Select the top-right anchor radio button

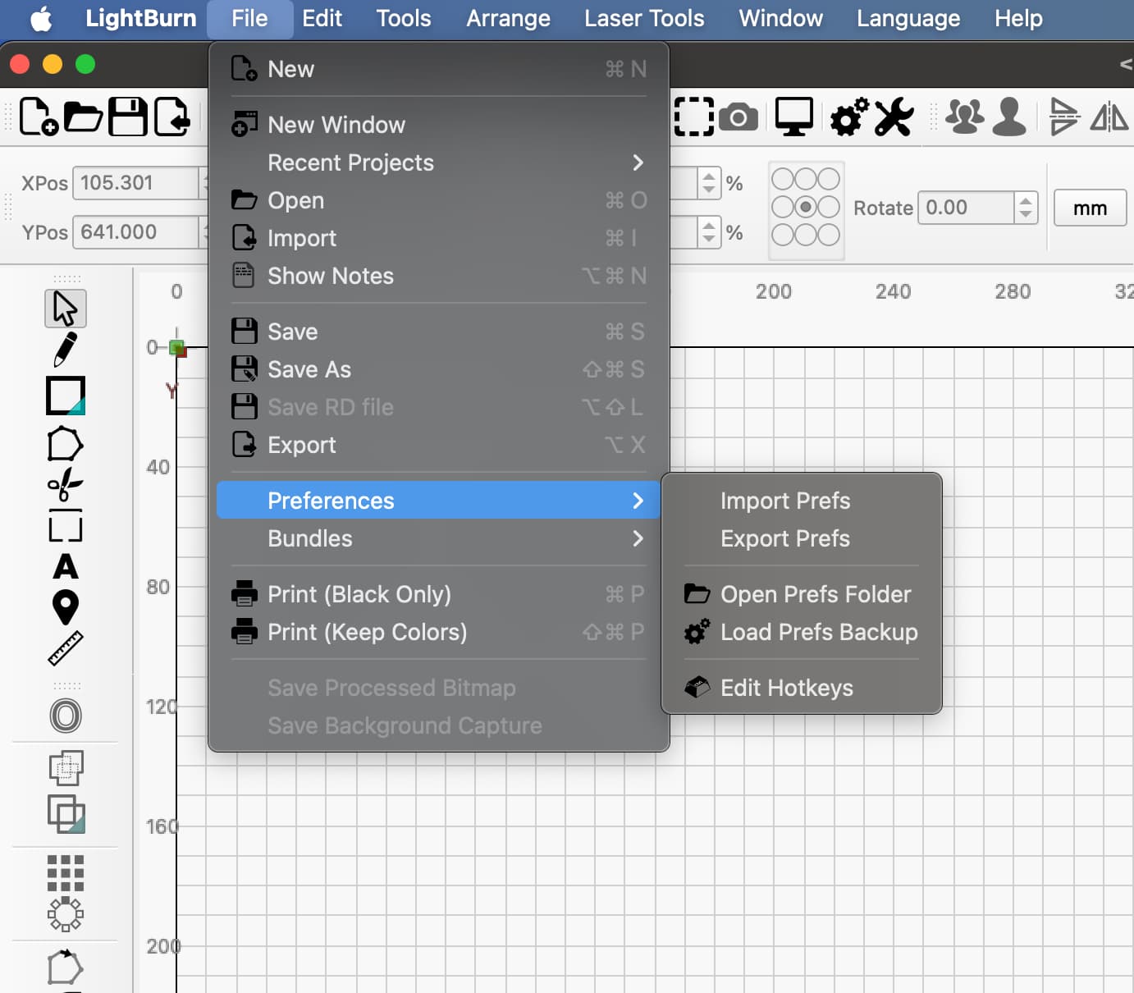(x=829, y=179)
